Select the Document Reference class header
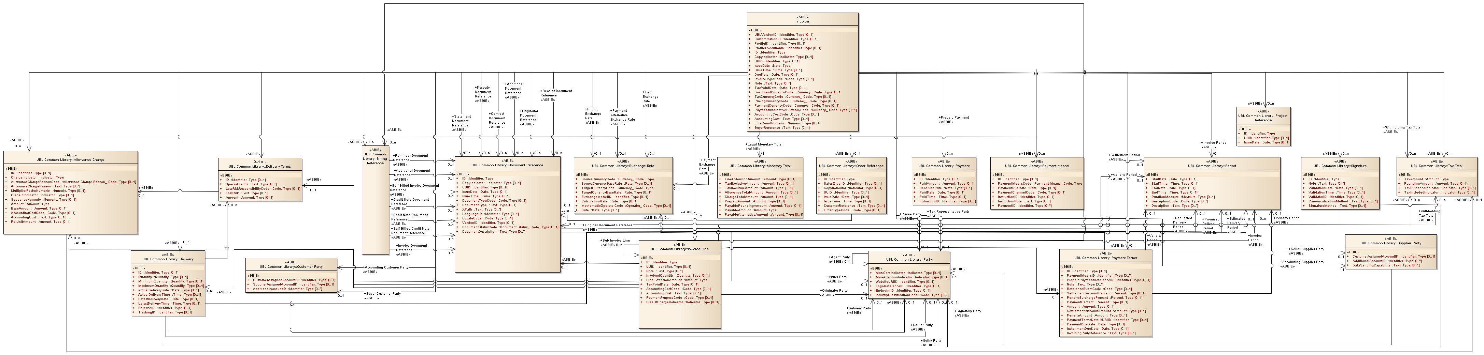 (507, 164)
